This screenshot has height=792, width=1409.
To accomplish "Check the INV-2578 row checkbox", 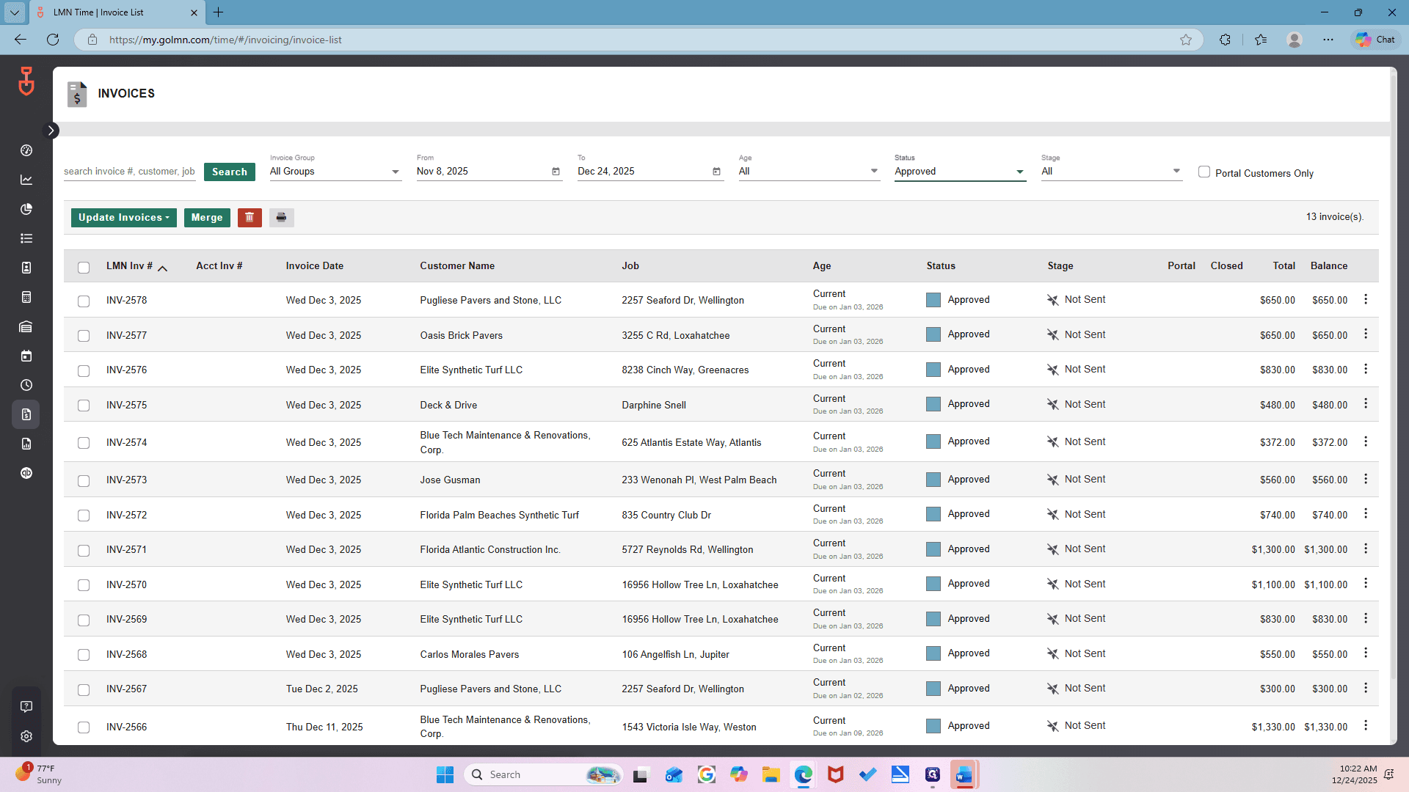I will [x=84, y=301].
